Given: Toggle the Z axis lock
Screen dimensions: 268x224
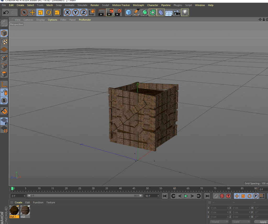Looking at the screenshot, I should (x=84, y=12).
